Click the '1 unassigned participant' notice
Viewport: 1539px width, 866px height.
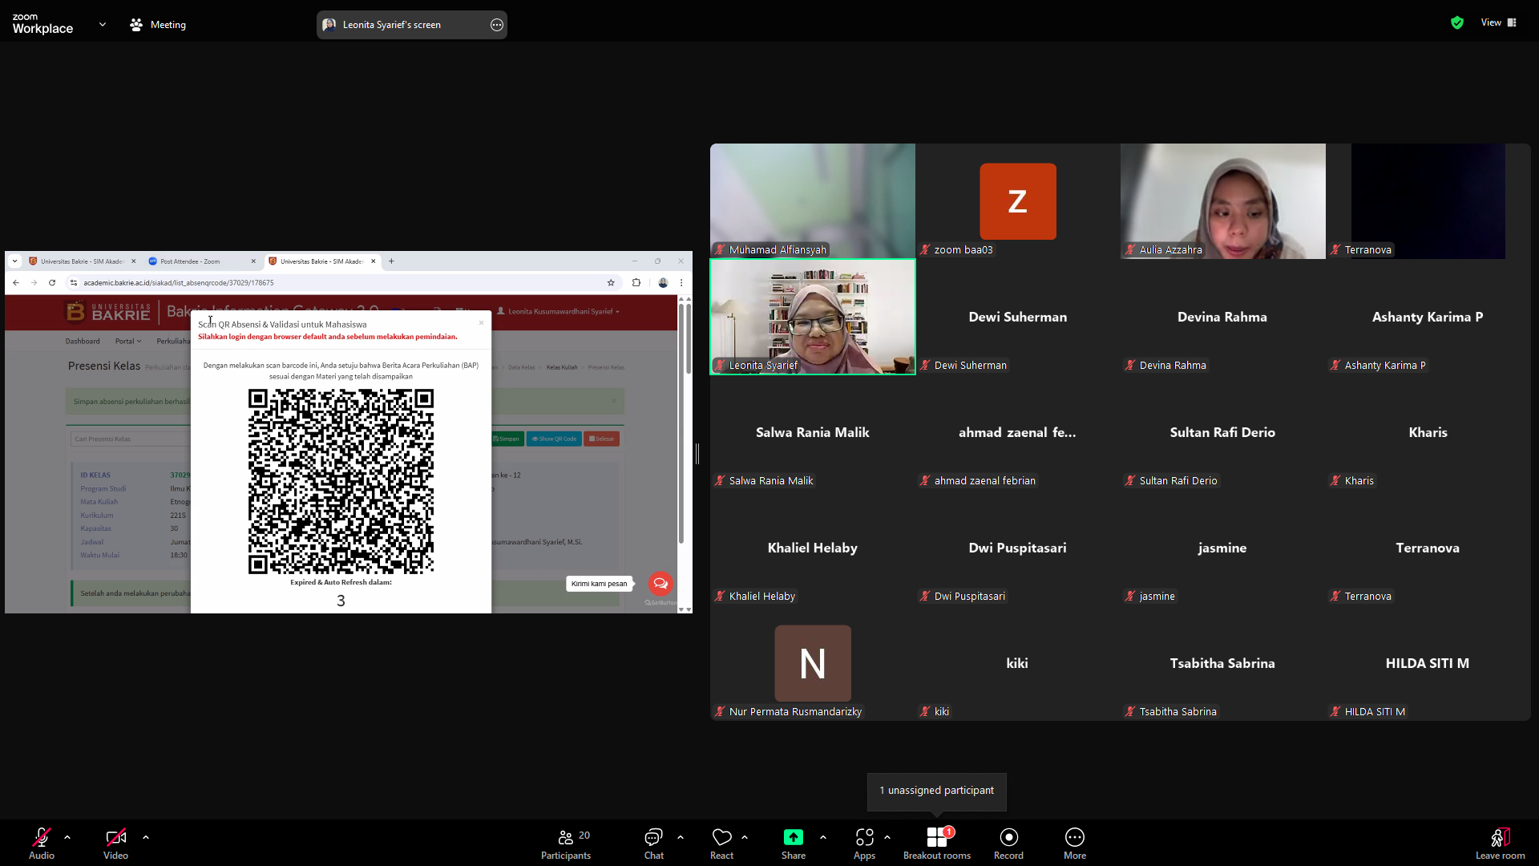937,791
